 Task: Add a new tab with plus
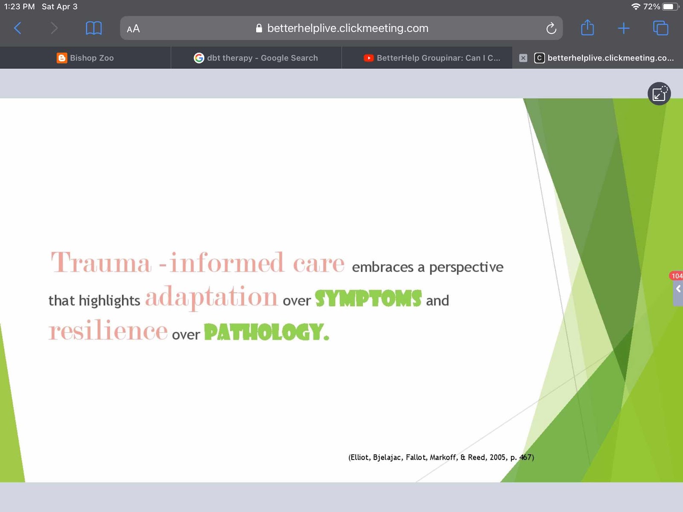pos(624,28)
